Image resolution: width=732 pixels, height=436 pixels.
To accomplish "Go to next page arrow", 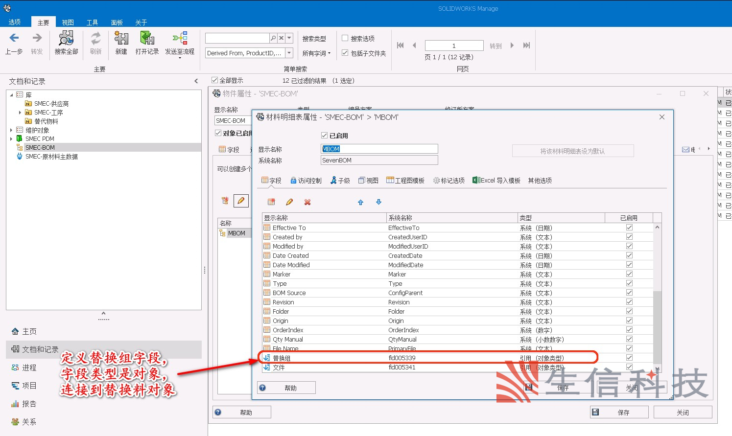I will (512, 46).
